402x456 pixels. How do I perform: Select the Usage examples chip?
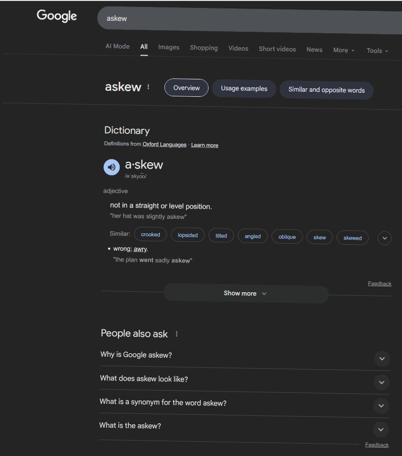244,88
